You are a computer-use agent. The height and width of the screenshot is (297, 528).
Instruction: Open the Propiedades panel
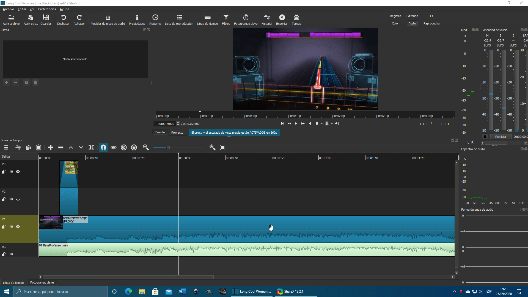click(x=137, y=20)
